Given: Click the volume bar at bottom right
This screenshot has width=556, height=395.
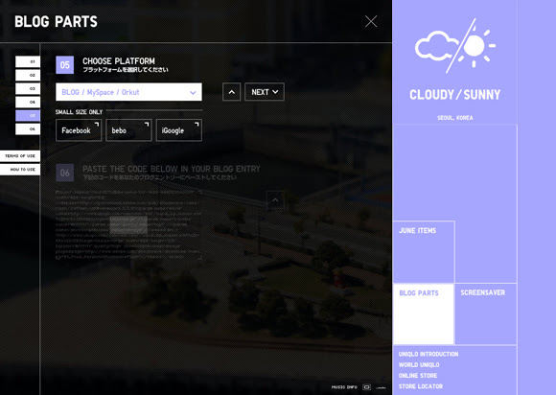Looking at the screenshot, I should (x=381, y=387).
